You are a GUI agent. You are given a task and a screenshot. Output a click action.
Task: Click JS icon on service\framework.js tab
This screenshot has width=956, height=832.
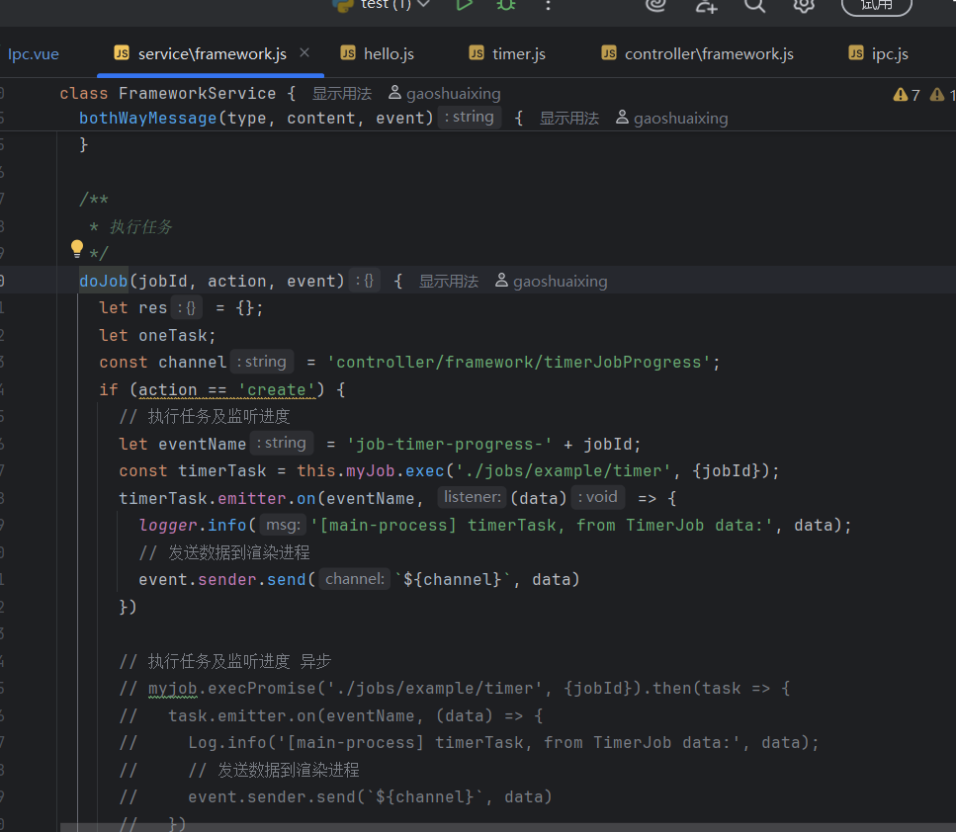click(122, 53)
